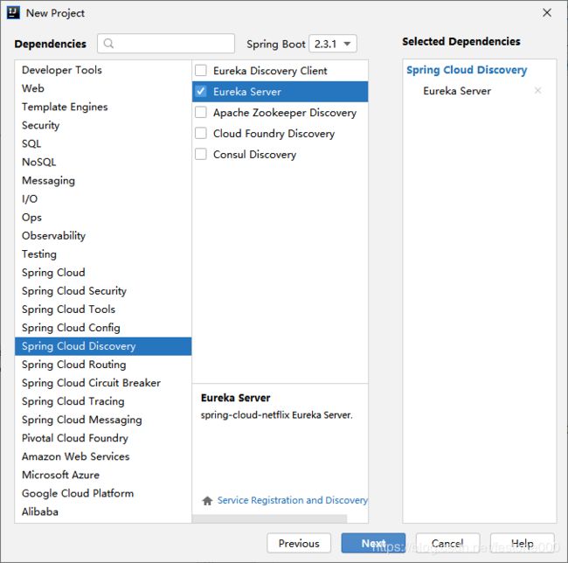The image size is (568, 563).
Task: Enable the Eureka Discovery Client checkbox
Action: 201,70
